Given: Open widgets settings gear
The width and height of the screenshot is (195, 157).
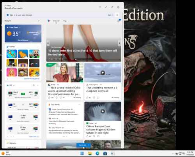Looking at the screenshot, I should click(118, 7).
